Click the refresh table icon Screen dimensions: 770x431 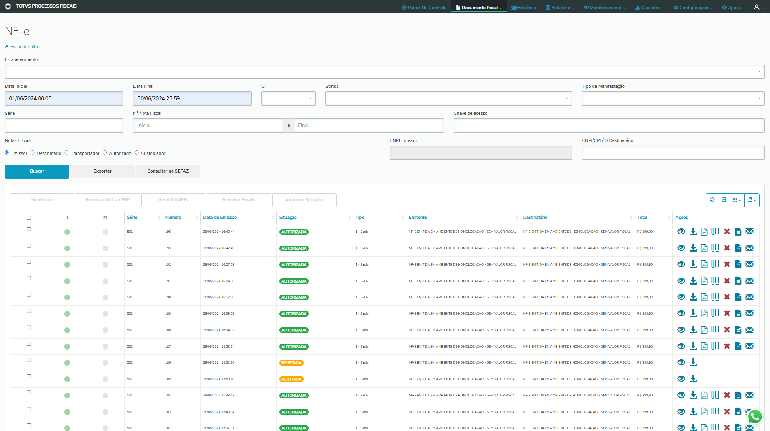pos(712,200)
